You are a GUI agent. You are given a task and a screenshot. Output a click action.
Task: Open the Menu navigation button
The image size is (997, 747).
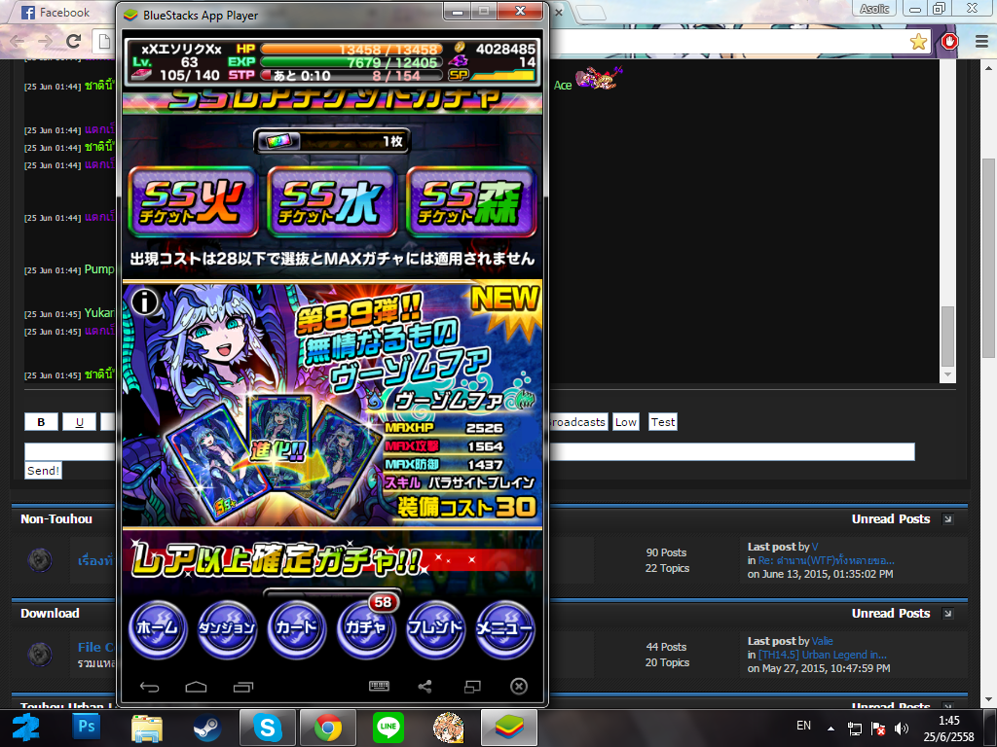pyautogui.click(x=505, y=628)
